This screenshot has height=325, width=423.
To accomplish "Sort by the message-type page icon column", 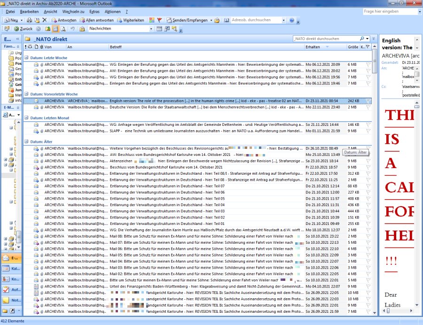I will (x=36, y=47).
